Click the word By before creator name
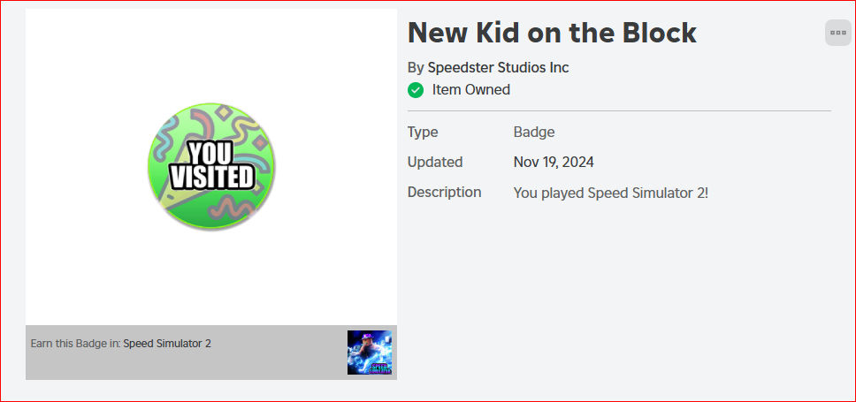 tap(416, 68)
